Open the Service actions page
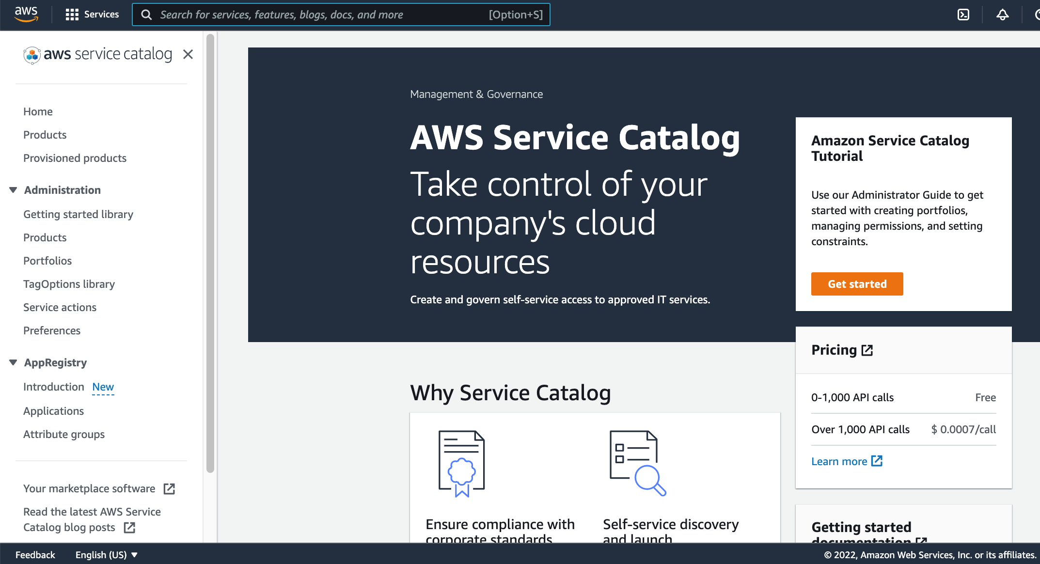 click(x=60, y=307)
